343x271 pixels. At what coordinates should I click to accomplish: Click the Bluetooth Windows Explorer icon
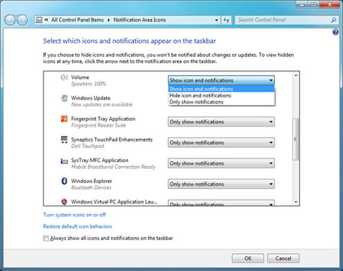click(64, 181)
